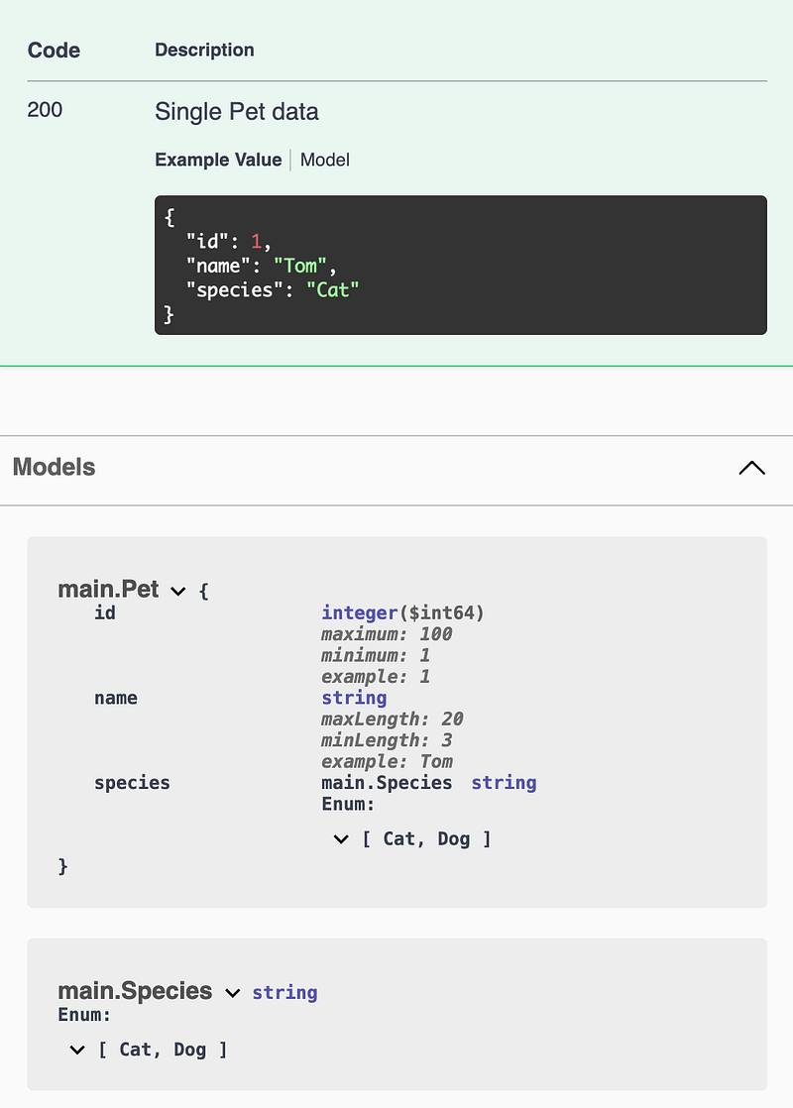Screen dimensions: 793x1108
Task: Click the Dog enum value under main.Species
Action: 190,1050
